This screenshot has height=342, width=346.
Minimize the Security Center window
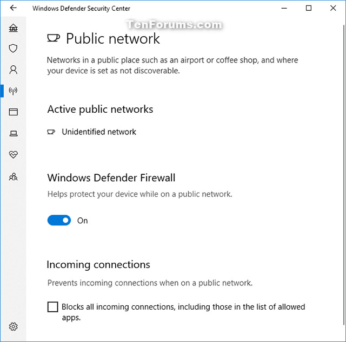pos(284,8)
